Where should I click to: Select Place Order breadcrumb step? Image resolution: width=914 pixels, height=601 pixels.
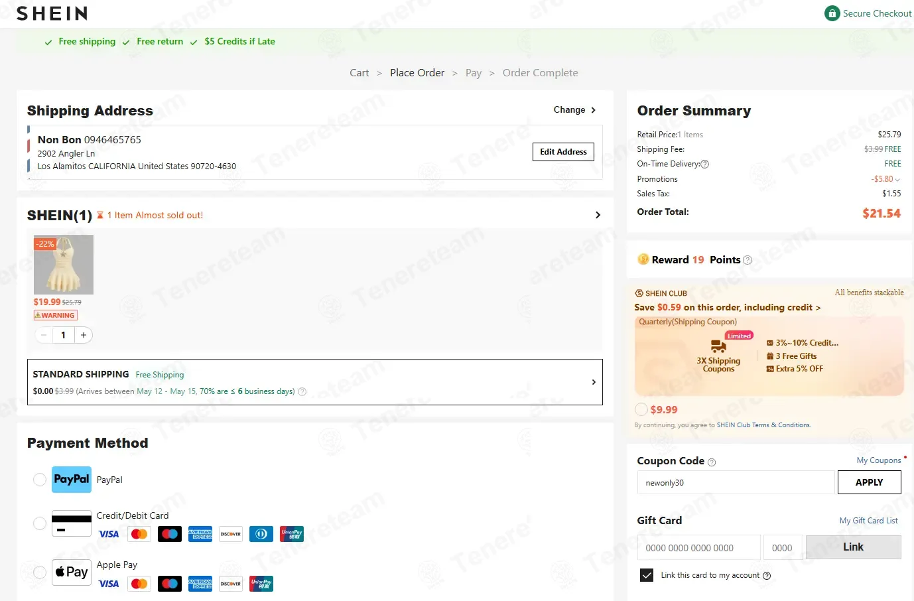click(417, 73)
